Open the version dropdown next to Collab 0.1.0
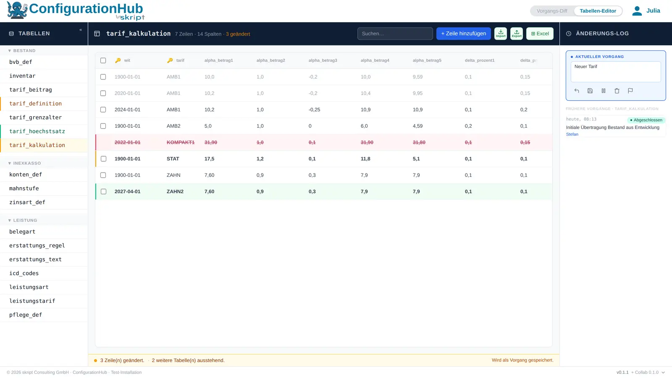Viewport: 672px width, 378px height. tap(663, 373)
